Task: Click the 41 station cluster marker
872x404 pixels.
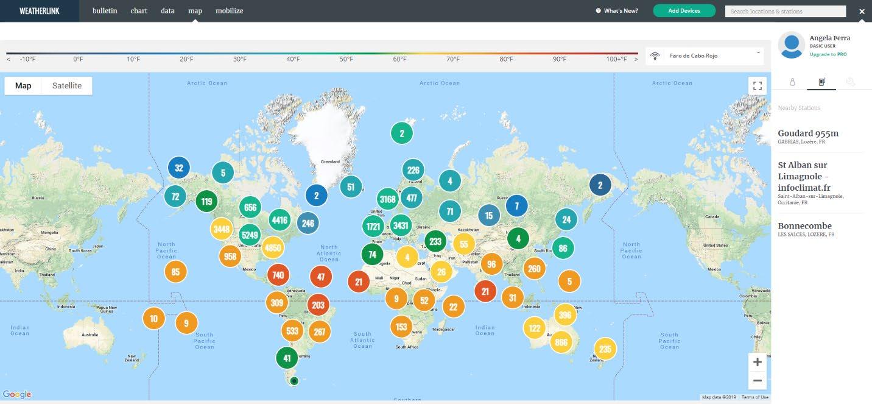Action: click(287, 358)
